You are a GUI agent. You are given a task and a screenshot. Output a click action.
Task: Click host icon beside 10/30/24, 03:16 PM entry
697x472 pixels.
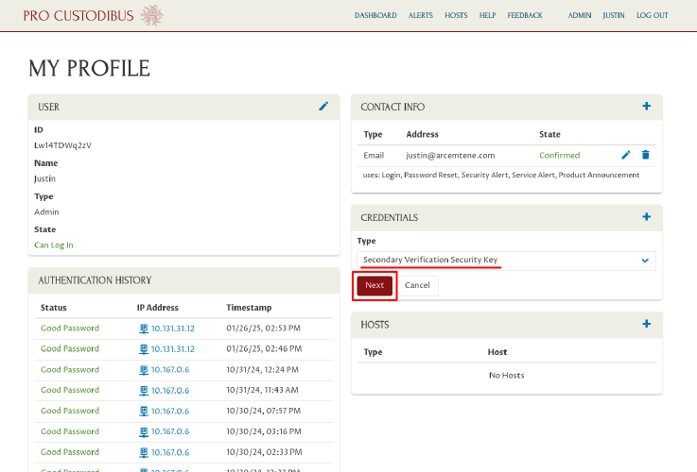[x=144, y=431]
